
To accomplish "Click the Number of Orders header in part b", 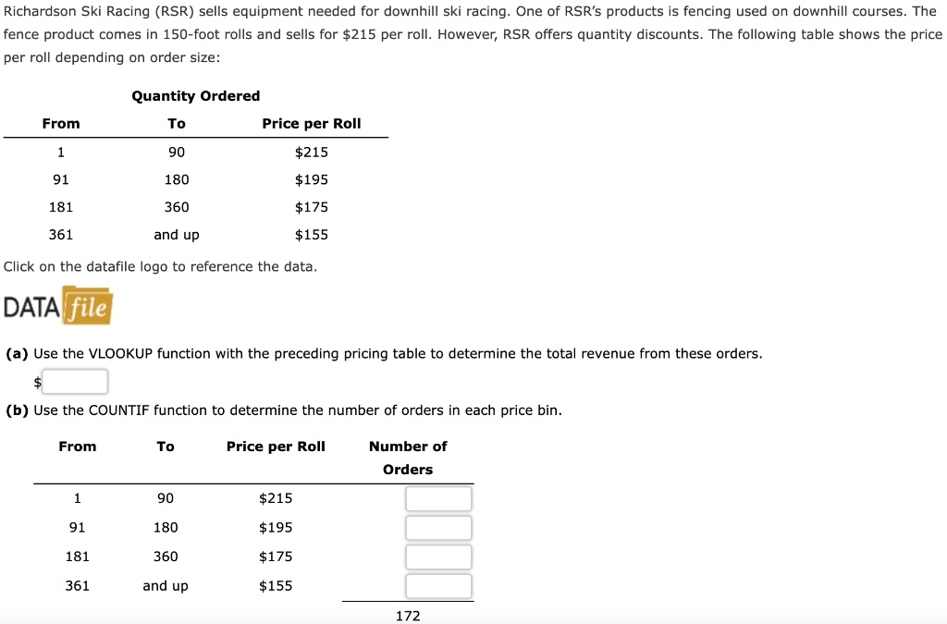I will [407, 457].
